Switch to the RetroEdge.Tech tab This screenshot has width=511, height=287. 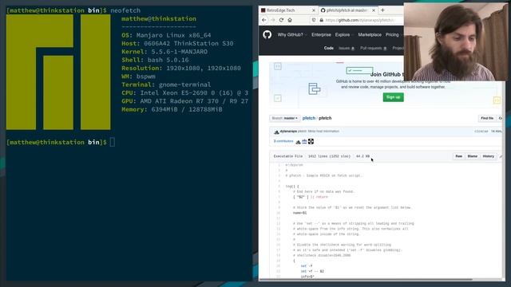coord(288,10)
